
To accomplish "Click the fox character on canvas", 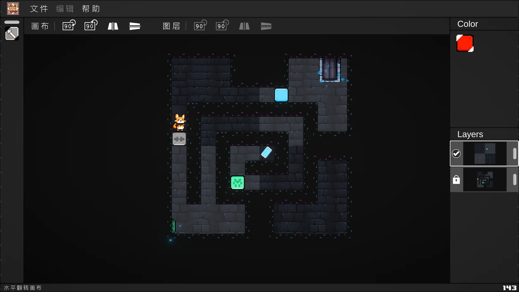I will (180, 123).
